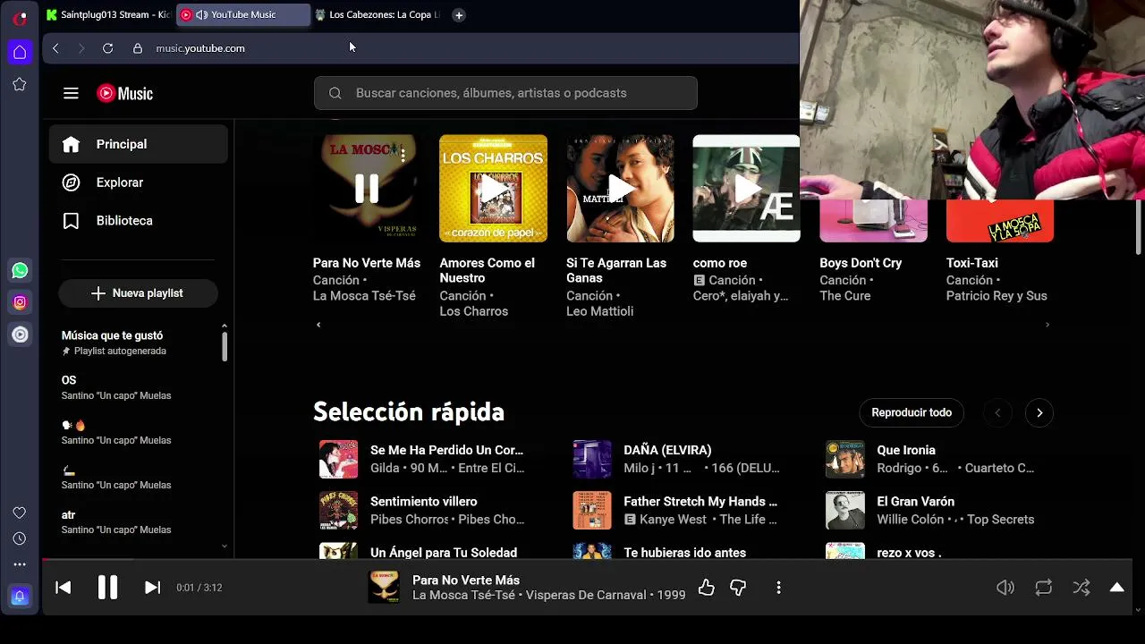Click the music.youtube.com address bar
The image size is (1145, 644).
tap(200, 48)
